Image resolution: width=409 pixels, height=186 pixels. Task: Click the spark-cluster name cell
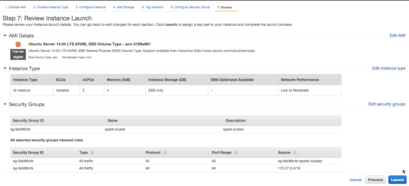(115, 129)
